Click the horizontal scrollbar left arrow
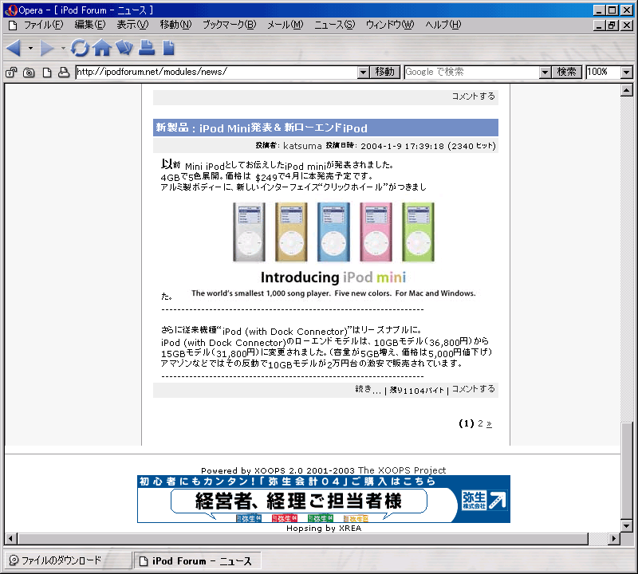Image resolution: width=638 pixels, height=574 pixels. (10, 539)
